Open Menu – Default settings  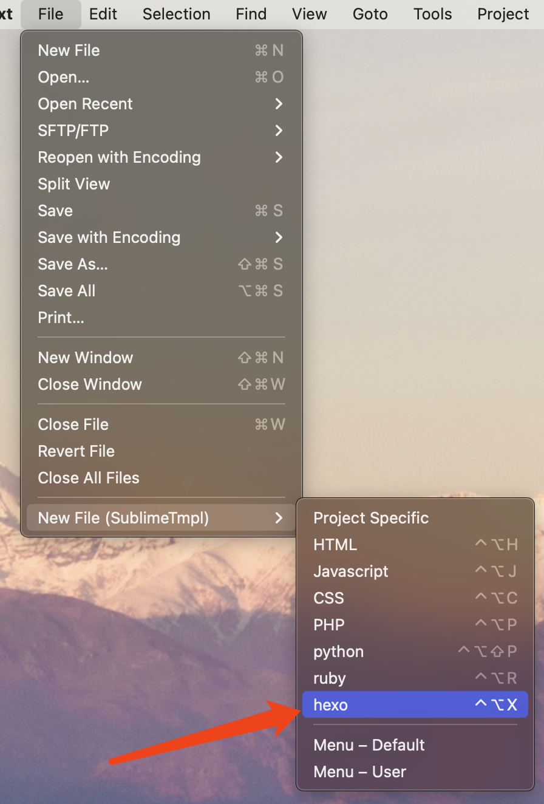click(415, 745)
